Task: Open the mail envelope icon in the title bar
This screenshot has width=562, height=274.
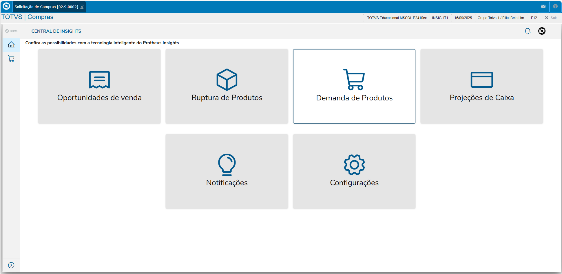Action: 543,6
